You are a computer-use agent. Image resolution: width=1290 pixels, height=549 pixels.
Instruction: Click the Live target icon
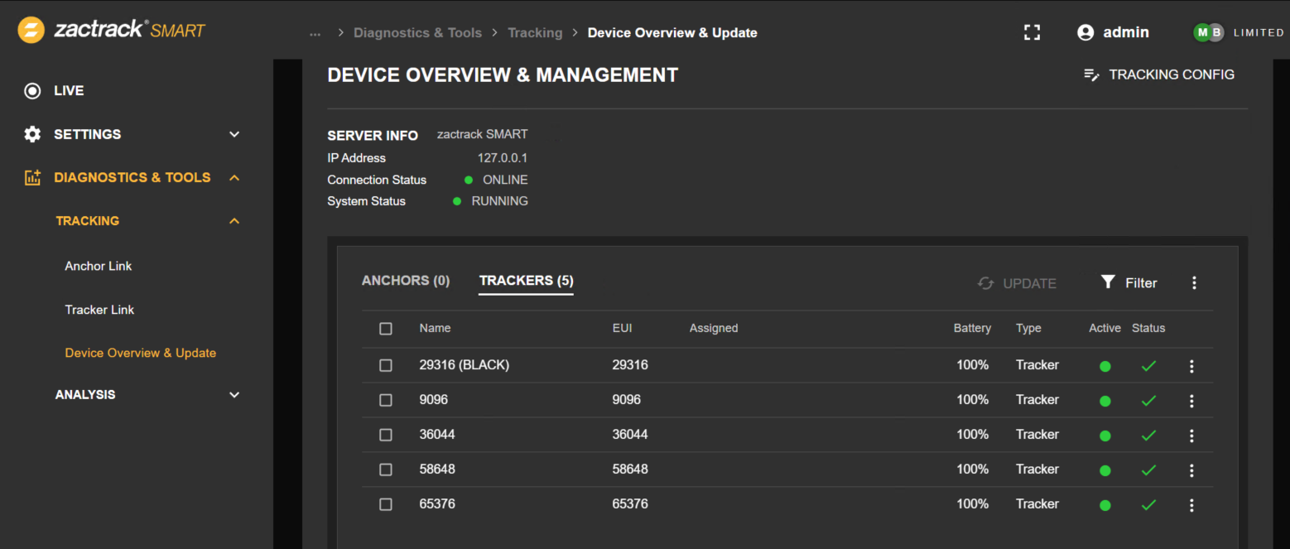pos(32,91)
